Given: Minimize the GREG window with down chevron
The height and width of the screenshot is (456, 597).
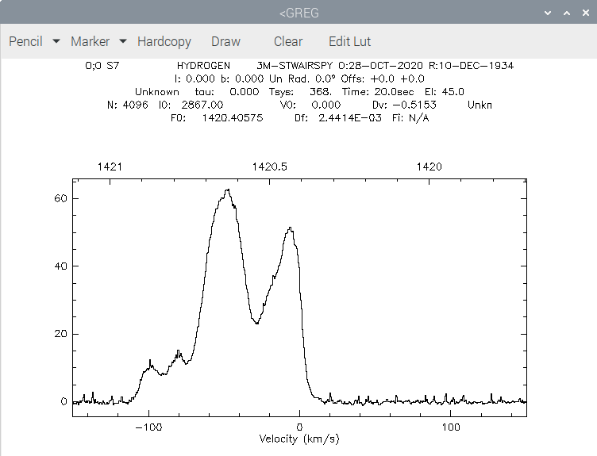Looking at the screenshot, I should coord(548,13).
